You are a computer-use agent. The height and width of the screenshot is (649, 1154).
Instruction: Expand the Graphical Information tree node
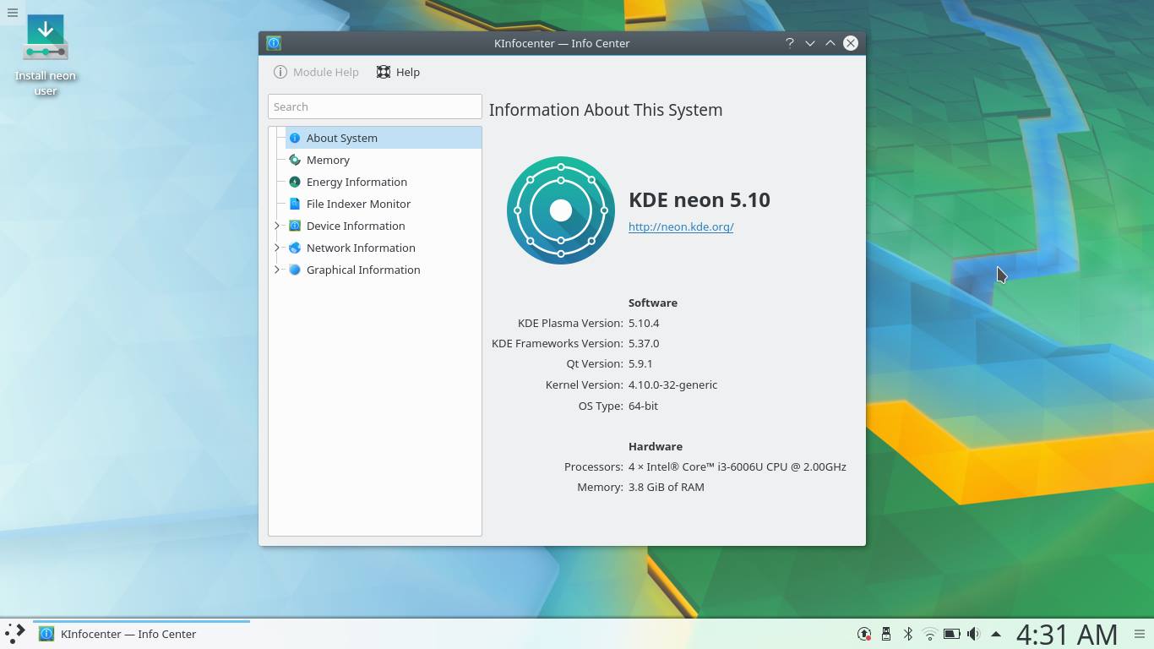(x=276, y=270)
